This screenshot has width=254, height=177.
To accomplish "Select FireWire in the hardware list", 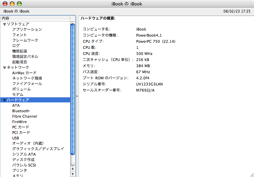I will click(19, 122).
